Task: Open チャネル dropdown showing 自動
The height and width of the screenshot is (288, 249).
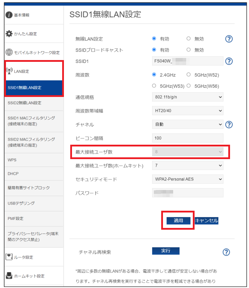Action: [x=188, y=124]
